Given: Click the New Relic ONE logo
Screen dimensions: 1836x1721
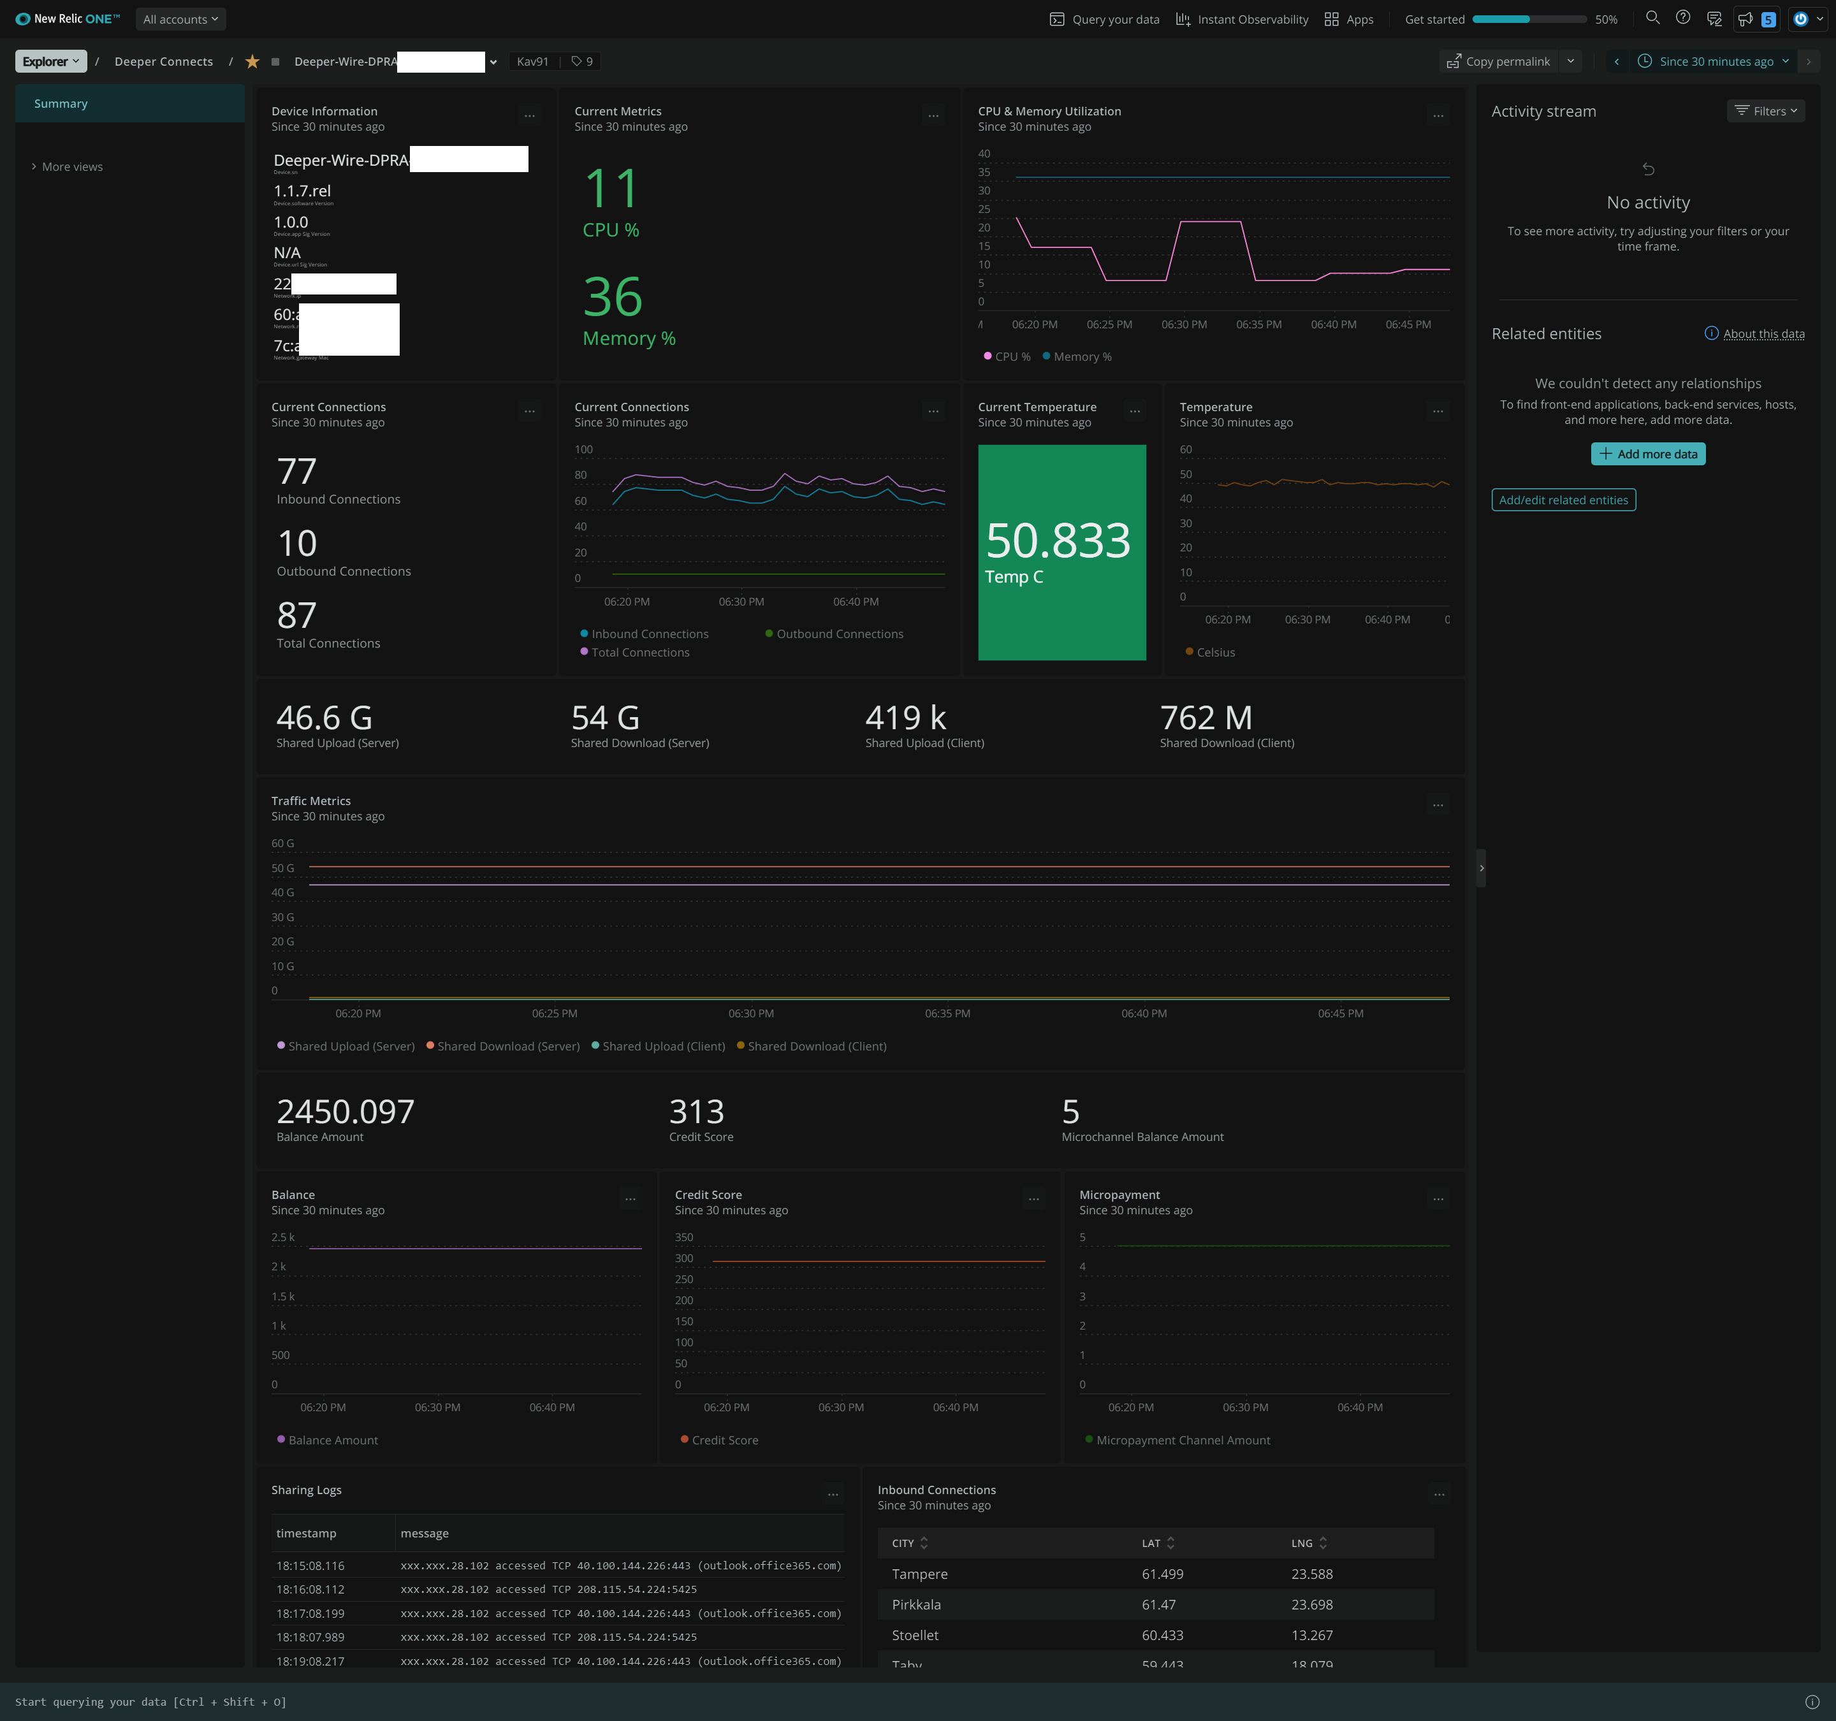Looking at the screenshot, I should 68,18.
